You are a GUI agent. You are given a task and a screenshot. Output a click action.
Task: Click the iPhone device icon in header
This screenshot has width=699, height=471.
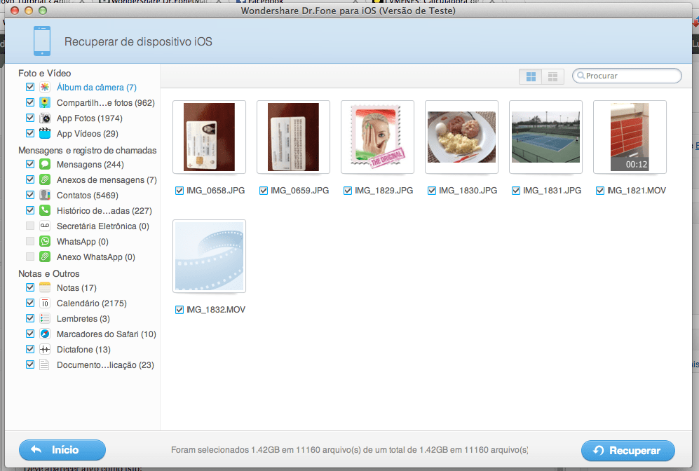[x=42, y=41]
